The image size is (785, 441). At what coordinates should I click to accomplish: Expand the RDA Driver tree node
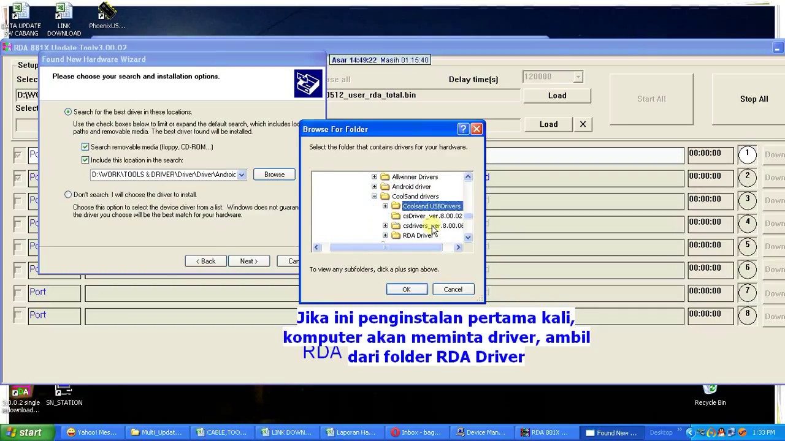(x=385, y=236)
